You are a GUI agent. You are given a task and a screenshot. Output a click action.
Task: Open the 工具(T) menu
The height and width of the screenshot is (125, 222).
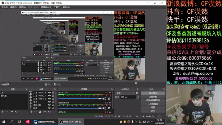point(57,7)
